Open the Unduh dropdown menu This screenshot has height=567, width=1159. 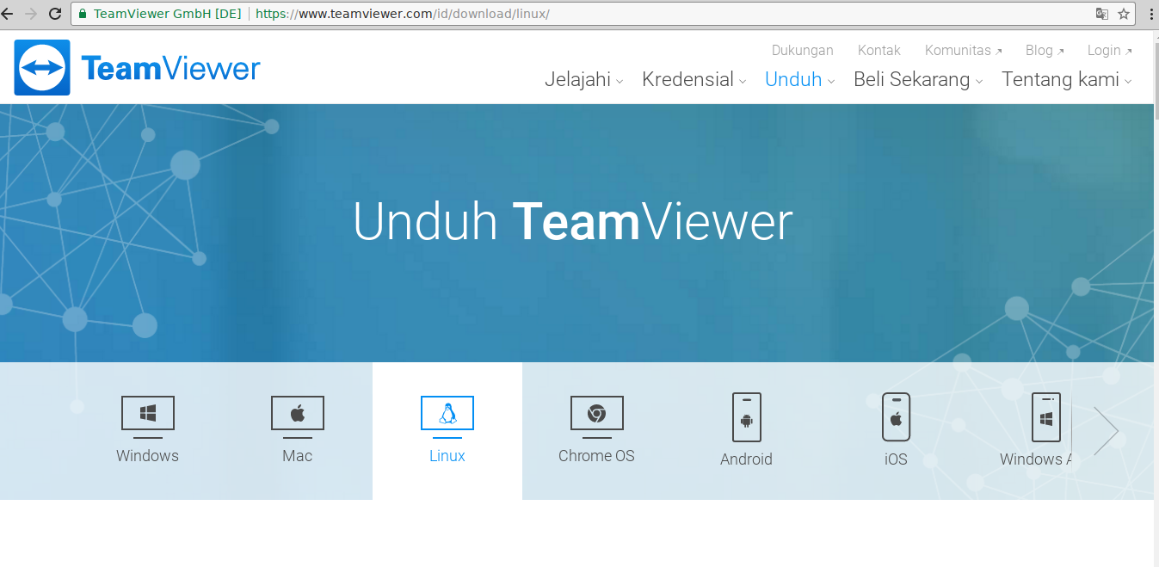coord(793,79)
